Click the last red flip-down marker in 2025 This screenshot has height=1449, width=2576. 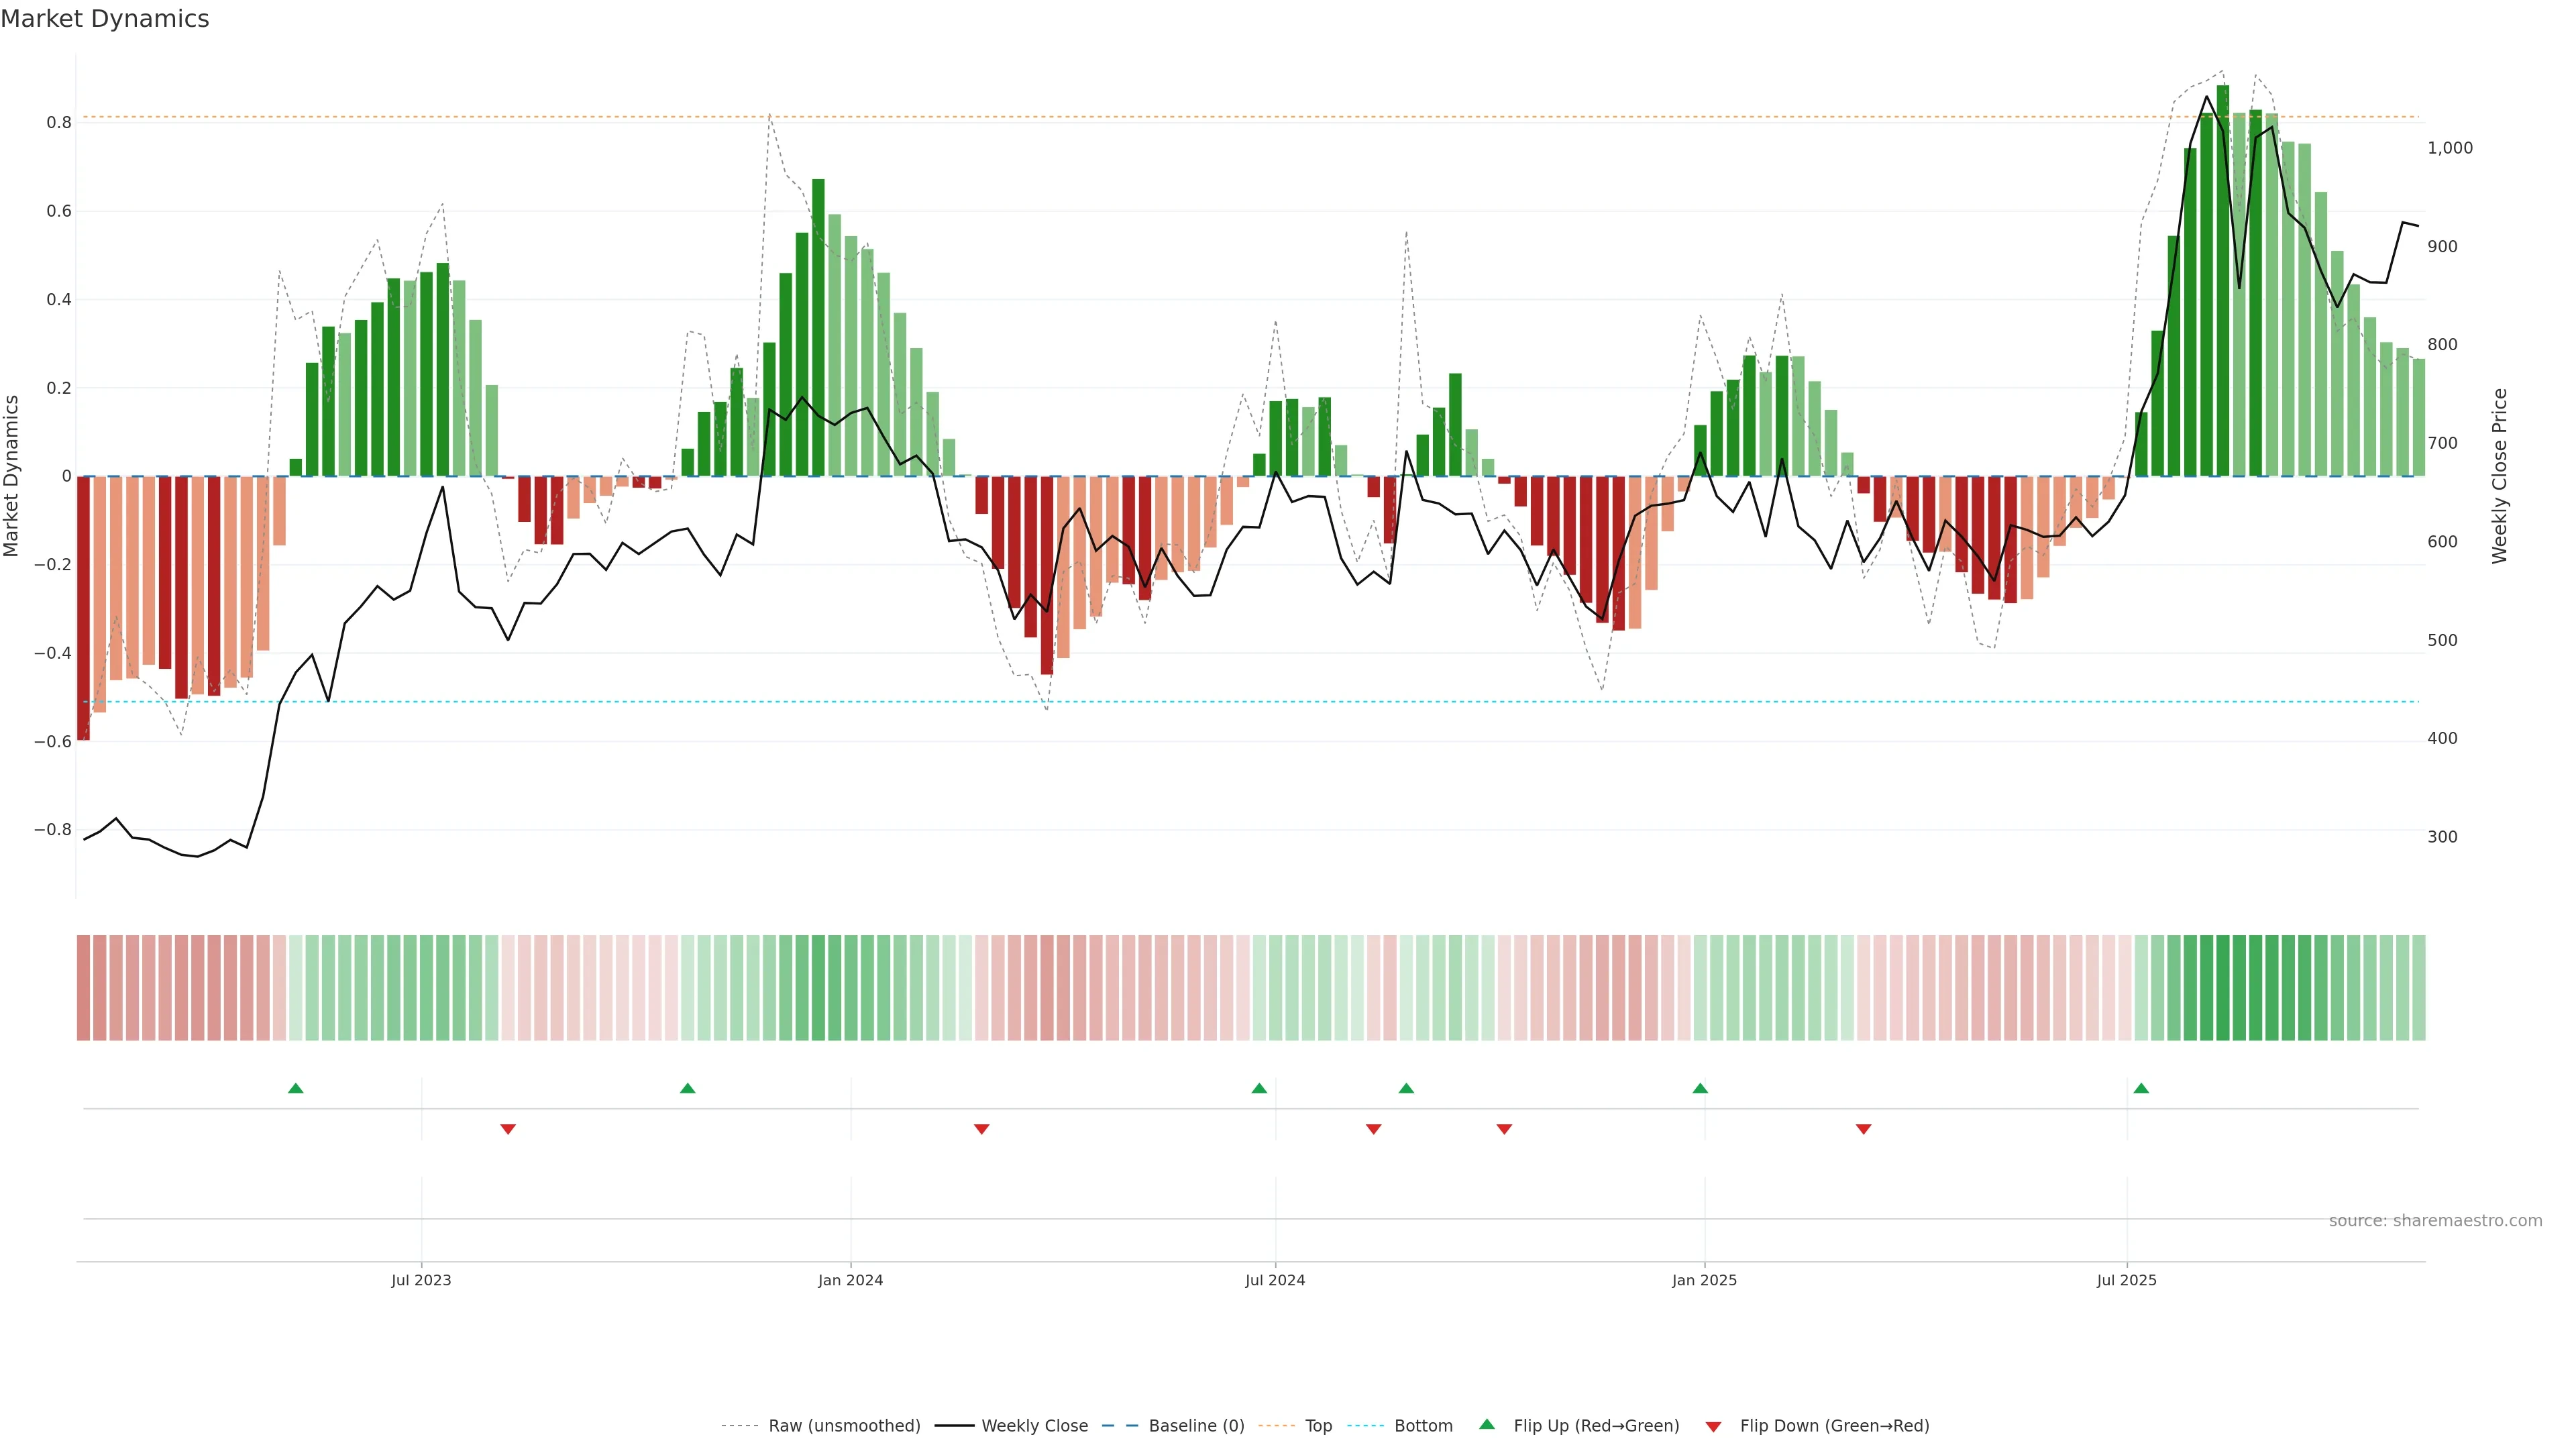point(1863,1129)
